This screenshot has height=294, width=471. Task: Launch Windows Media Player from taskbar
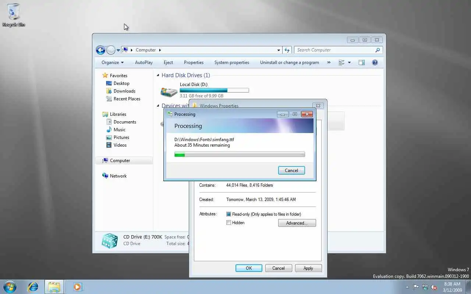[x=78, y=287]
